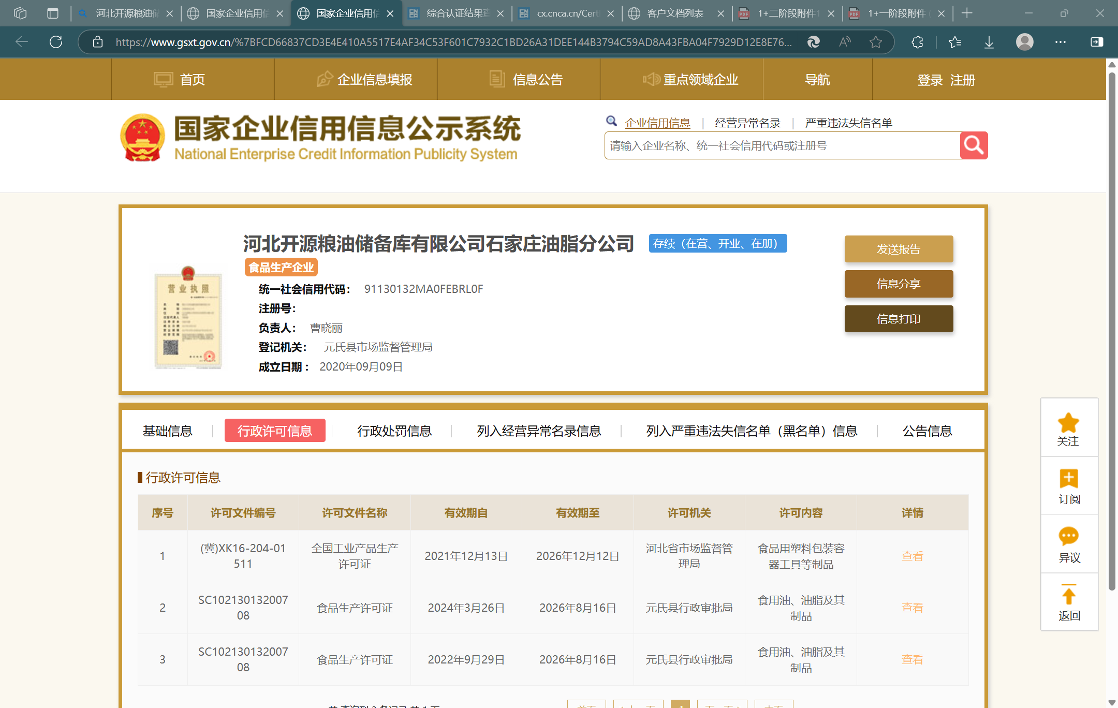The height and width of the screenshot is (708, 1118).
Task: Click the 注册 link
Action: pyautogui.click(x=963, y=80)
